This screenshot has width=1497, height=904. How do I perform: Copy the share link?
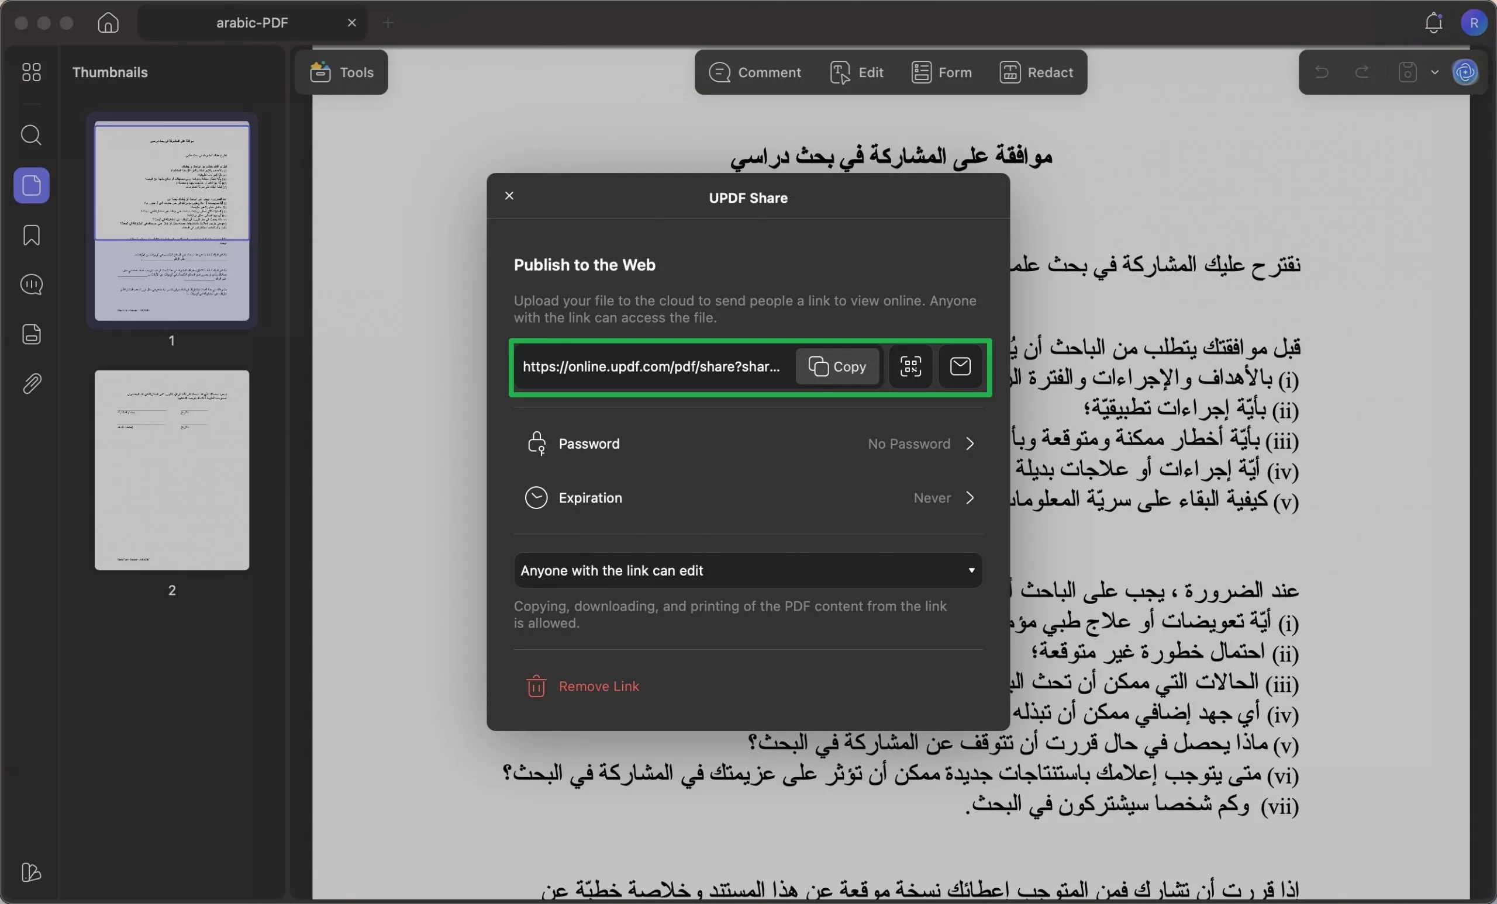pyautogui.click(x=837, y=366)
